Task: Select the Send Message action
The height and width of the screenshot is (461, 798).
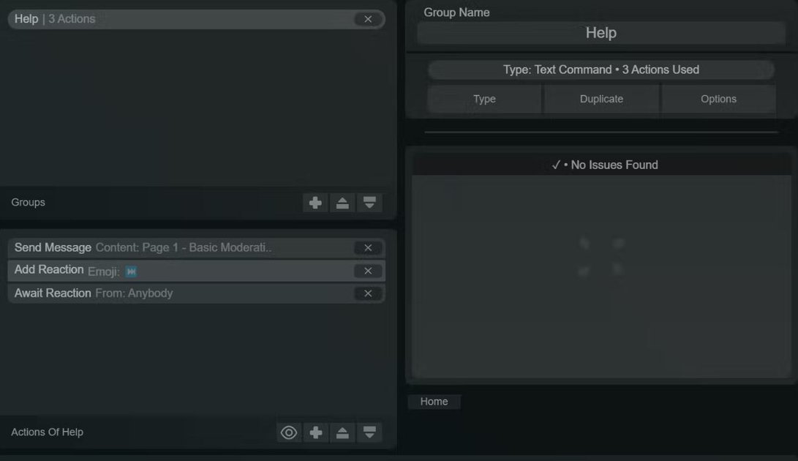Action: pyautogui.click(x=183, y=247)
